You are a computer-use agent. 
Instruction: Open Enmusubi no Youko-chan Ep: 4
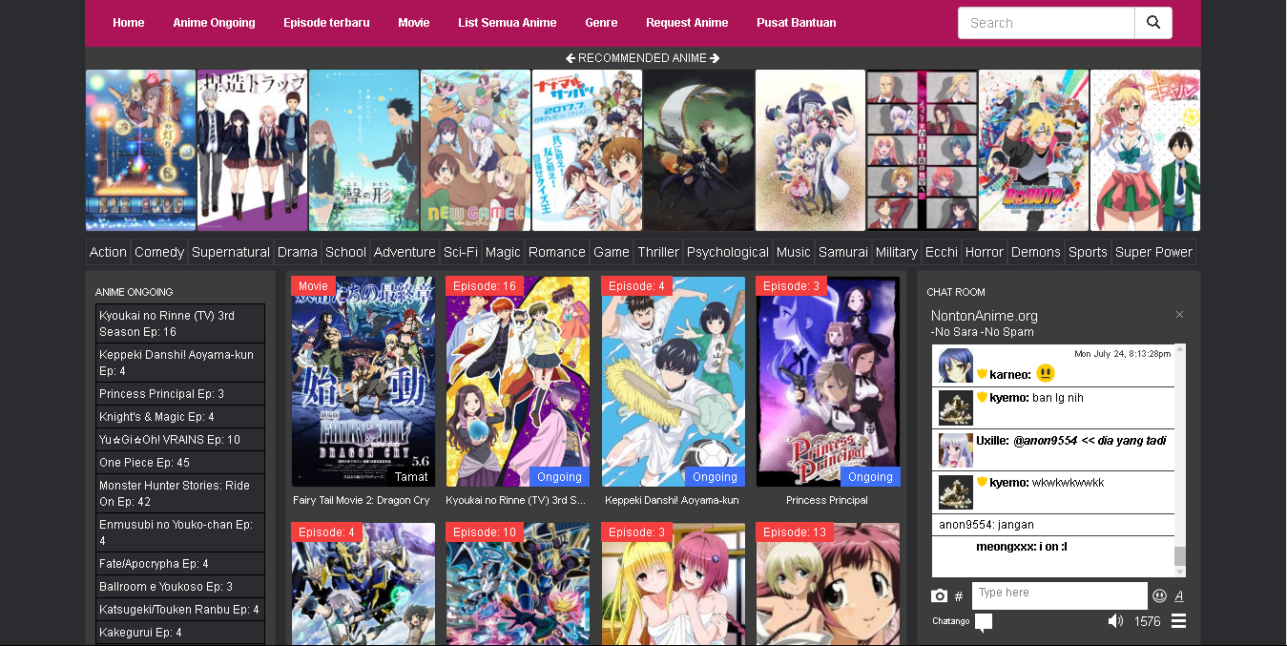click(180, 532)
